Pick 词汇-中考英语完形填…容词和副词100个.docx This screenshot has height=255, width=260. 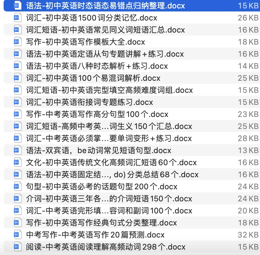point(109,210)
